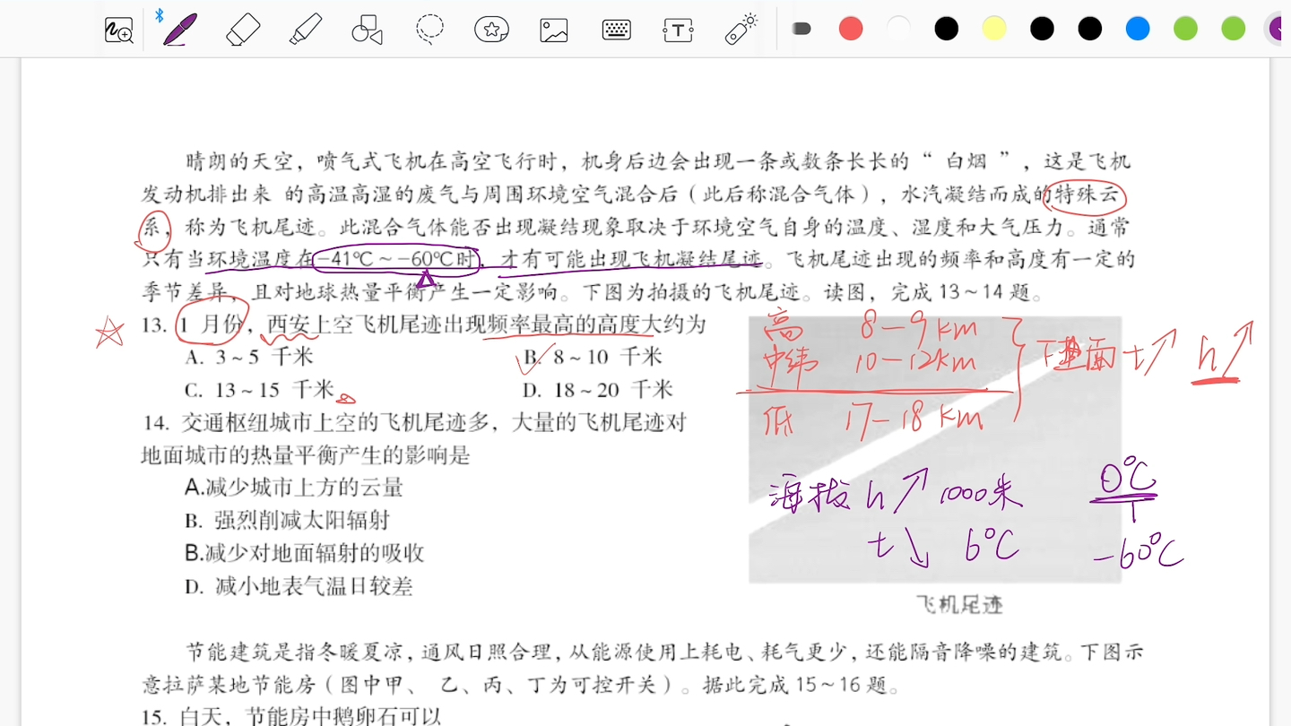Click the airplane contrail photograph
The image size is (1291, 726).
pyautogui.click(x=935, y=450)
